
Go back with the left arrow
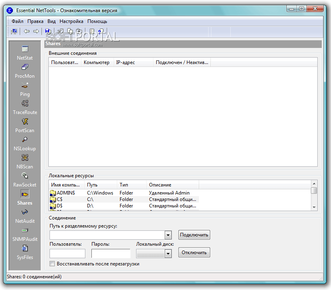click(27, 31)
